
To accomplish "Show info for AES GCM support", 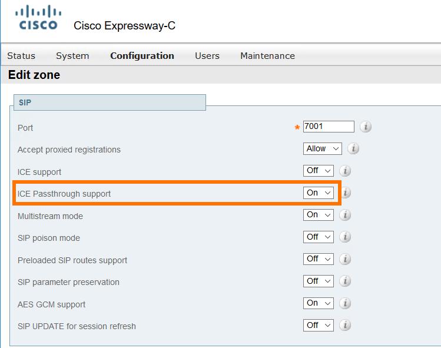I will (x=345, y=303).
